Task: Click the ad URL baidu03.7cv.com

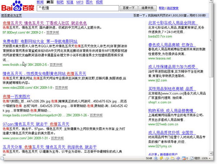Action: click(x=160, y=36)
